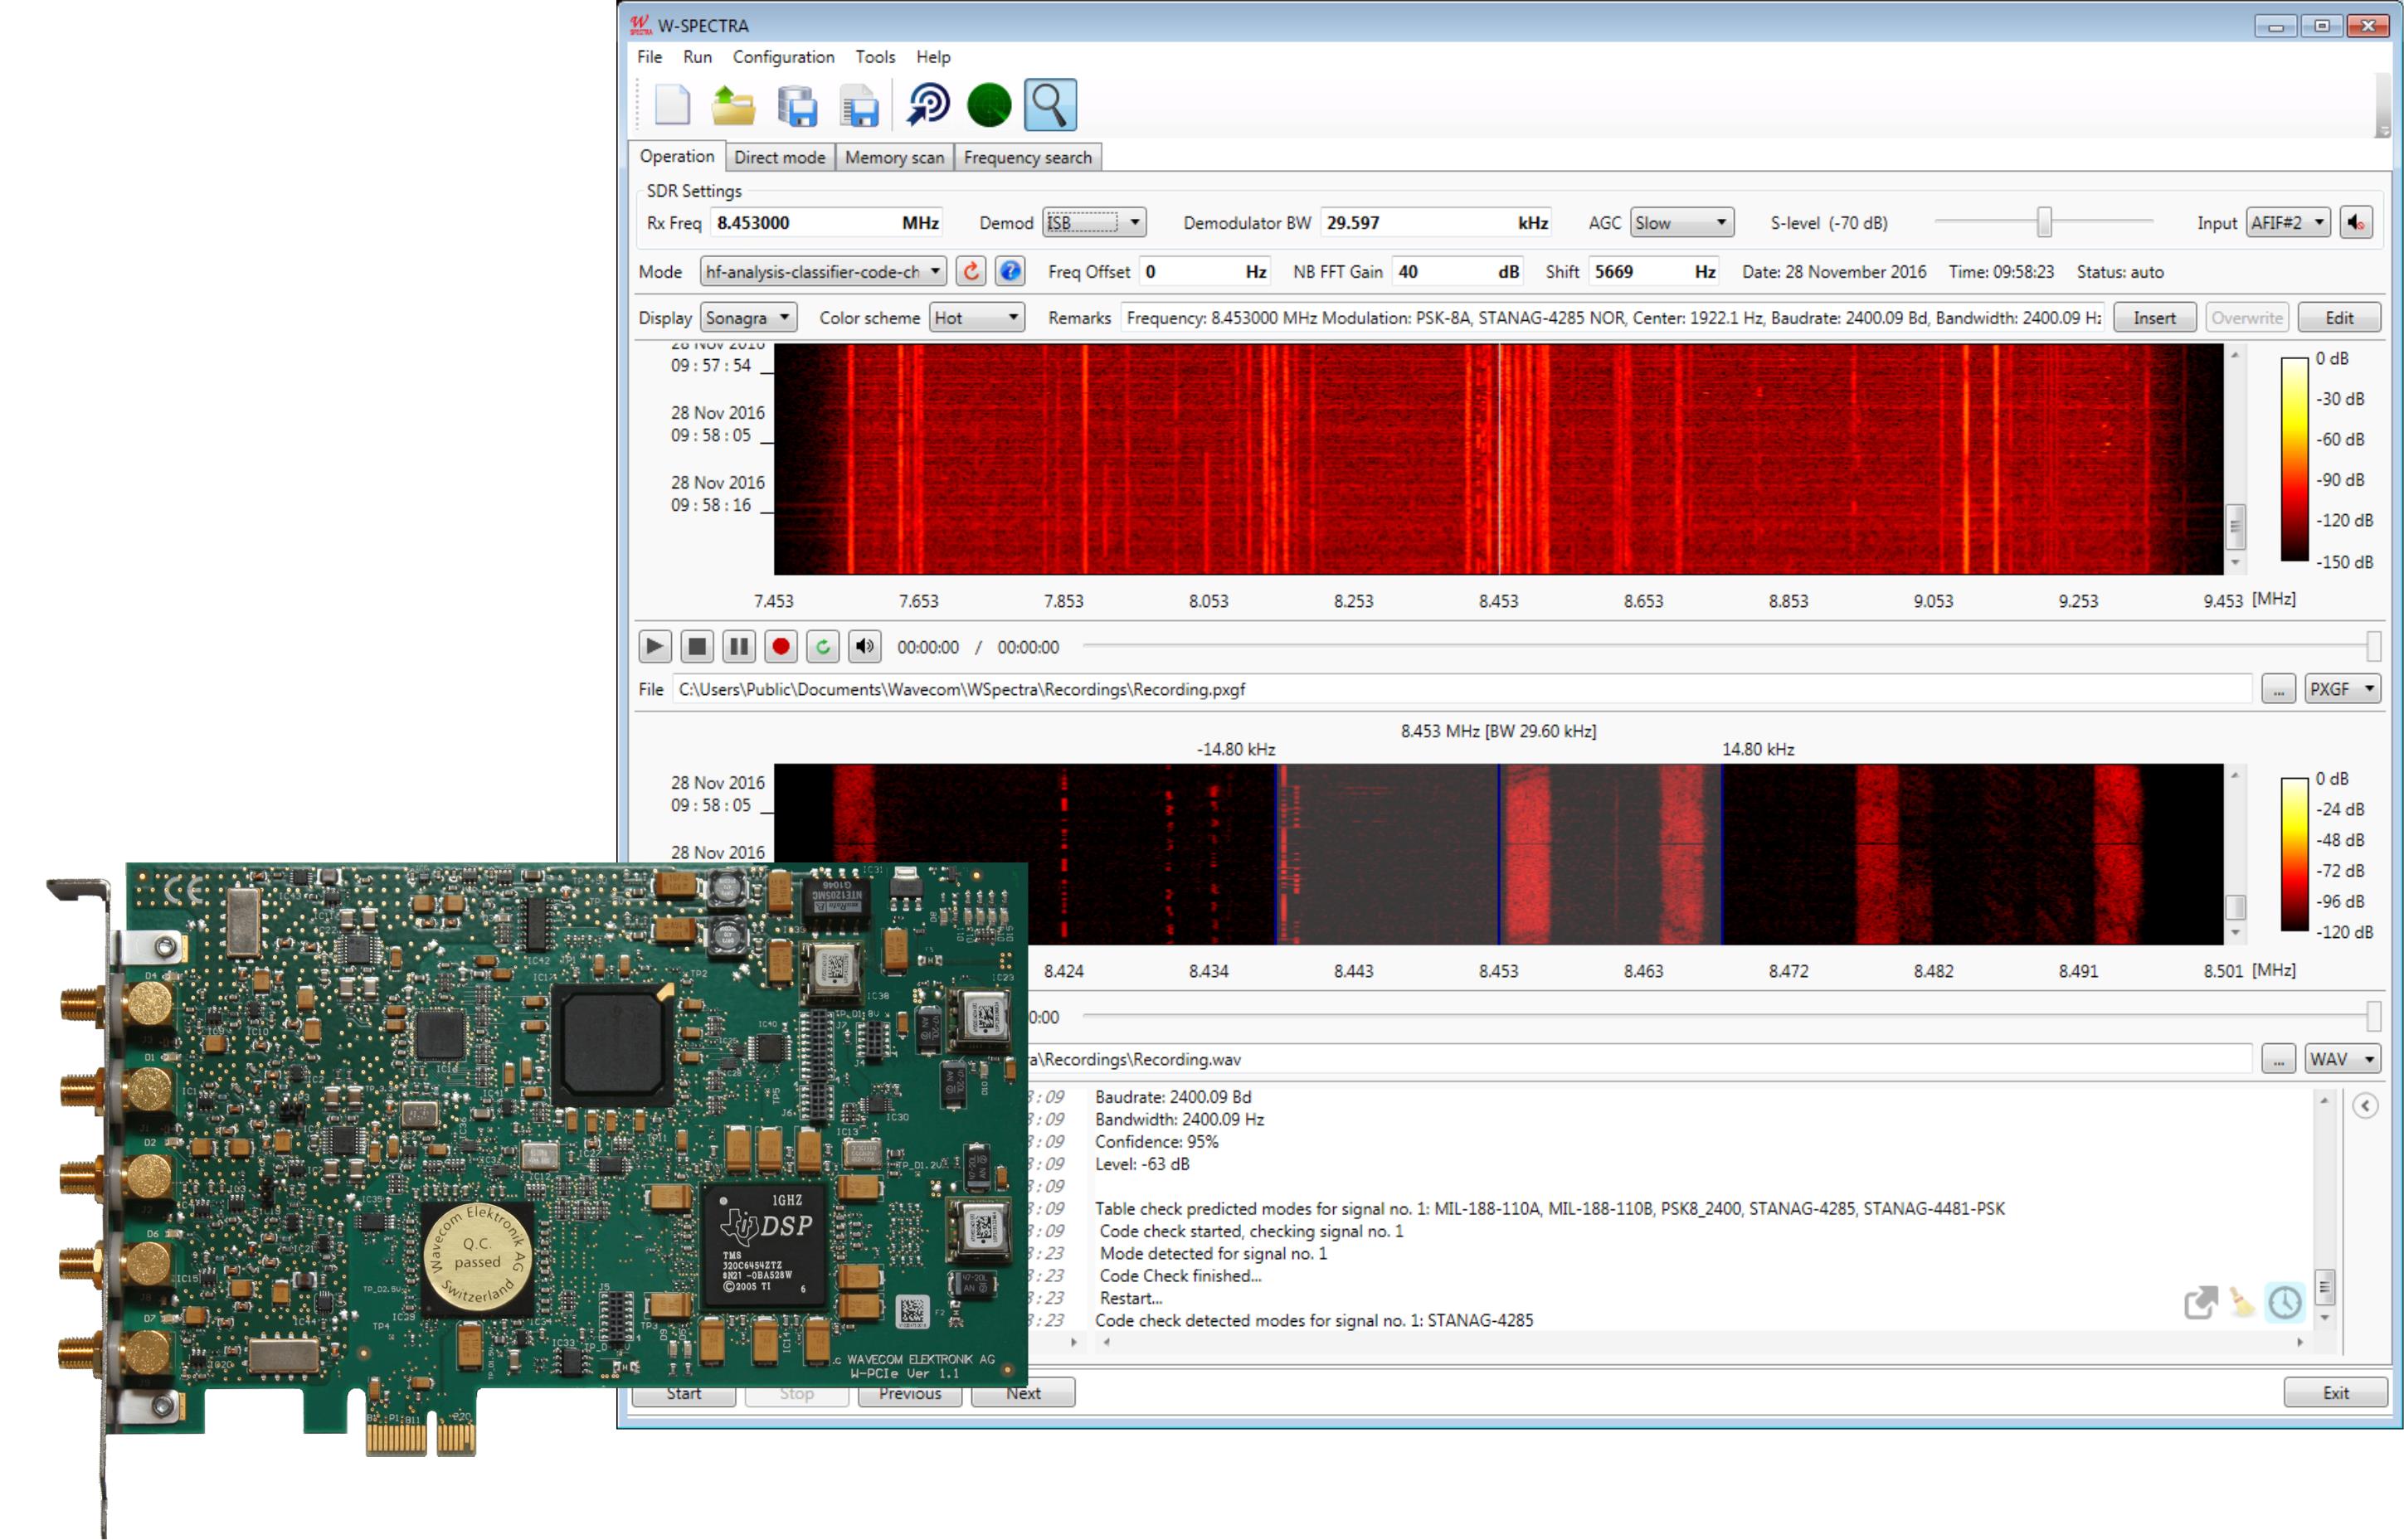Image resolution: width=2404 pixels, height=1540 pixels.
Task: Switch to the Operation tab
Action: point(677,156)
